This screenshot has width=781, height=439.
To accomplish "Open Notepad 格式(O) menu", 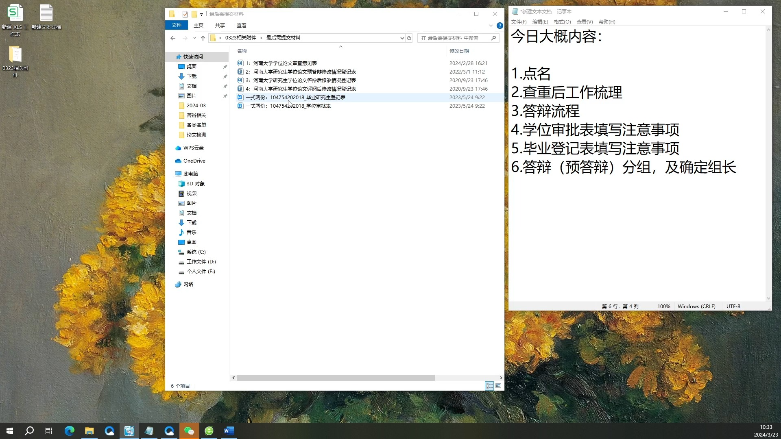I will (562, 22).
